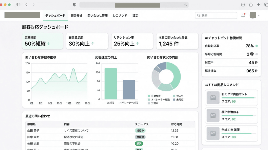Click the down arrow in 応答時間 card
The image size is (268, 150).
(x=49, y=44)
